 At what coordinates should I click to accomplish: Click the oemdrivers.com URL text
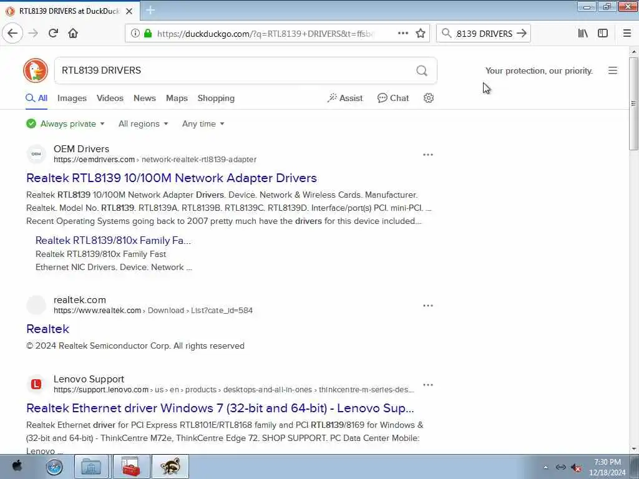[x=94, y=160]
